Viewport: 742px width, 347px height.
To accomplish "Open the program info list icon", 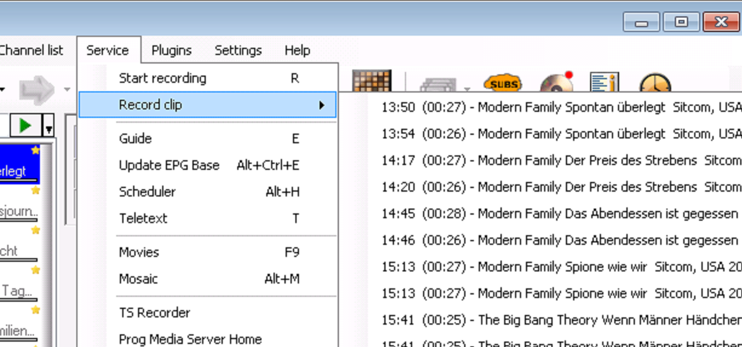I will click(603, 83).
